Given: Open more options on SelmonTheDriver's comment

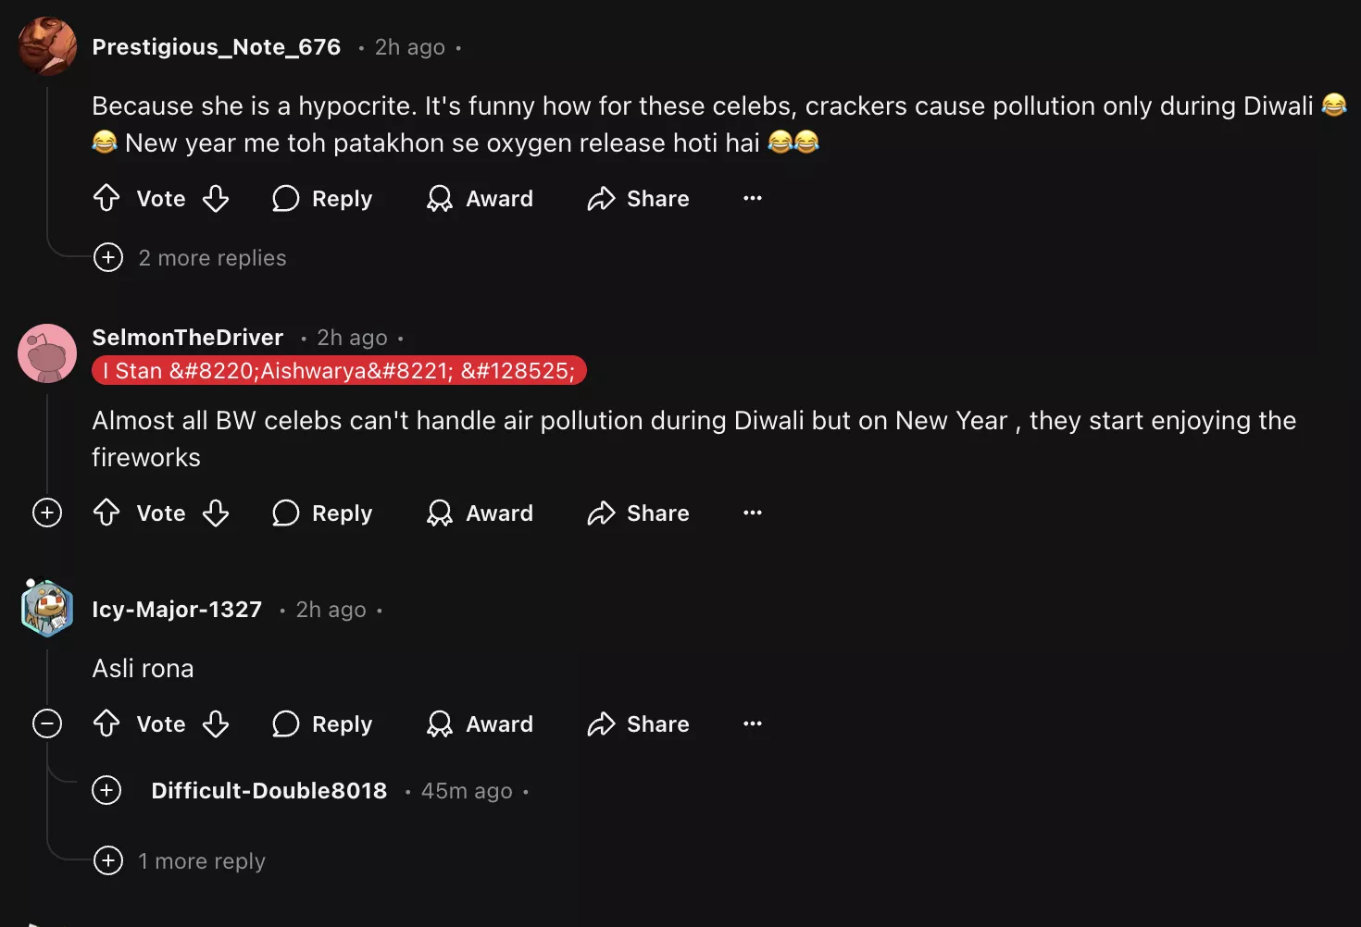Looking at the screenshot, I should [x=753, y=513].
